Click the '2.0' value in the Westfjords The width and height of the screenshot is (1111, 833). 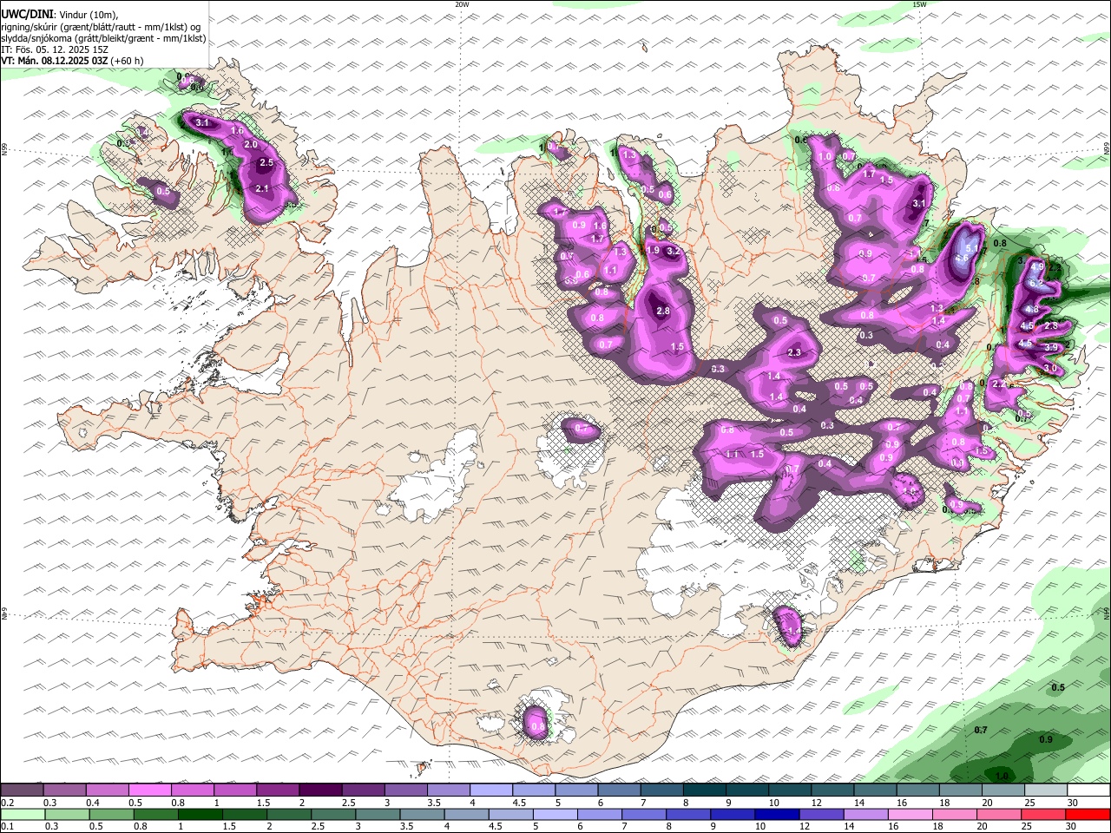tap(251, 144)
